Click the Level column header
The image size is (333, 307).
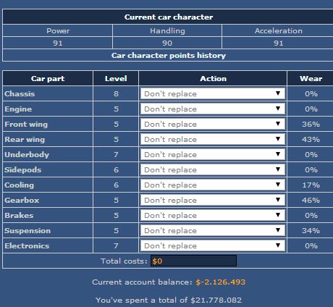[116, 78]
